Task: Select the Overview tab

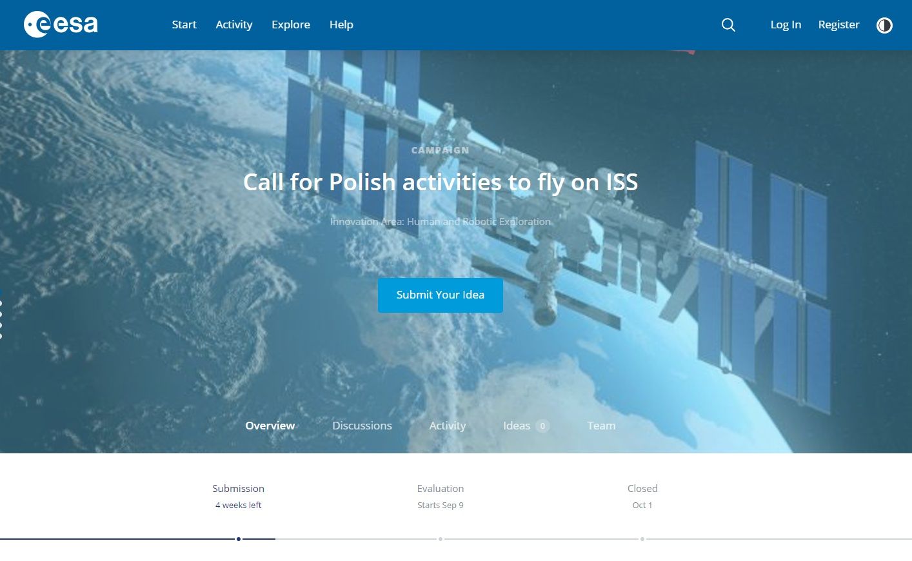Action: (x=270, y=426)
